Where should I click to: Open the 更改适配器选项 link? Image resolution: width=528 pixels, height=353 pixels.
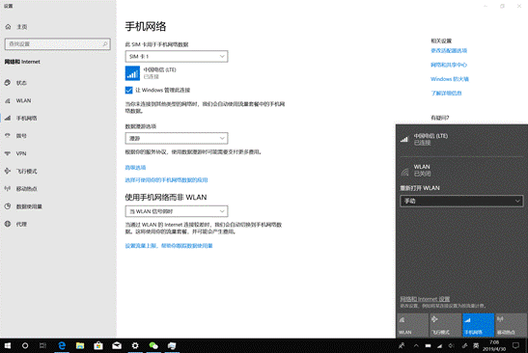[449, 50]
